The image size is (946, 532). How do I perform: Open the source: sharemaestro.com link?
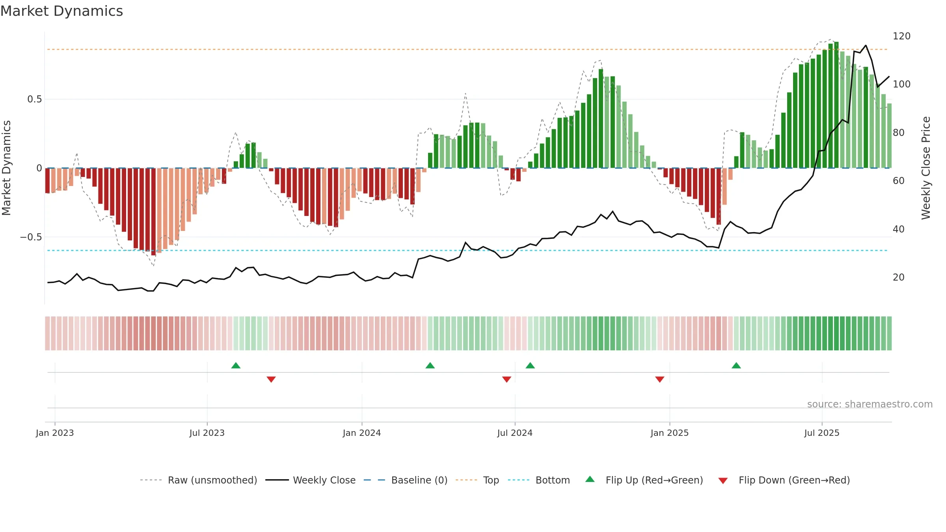pos(870,404)
